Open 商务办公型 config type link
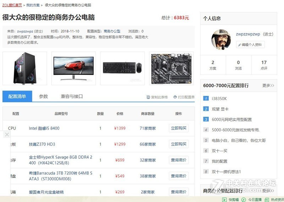The image size is (284, 202). (112, 31)
